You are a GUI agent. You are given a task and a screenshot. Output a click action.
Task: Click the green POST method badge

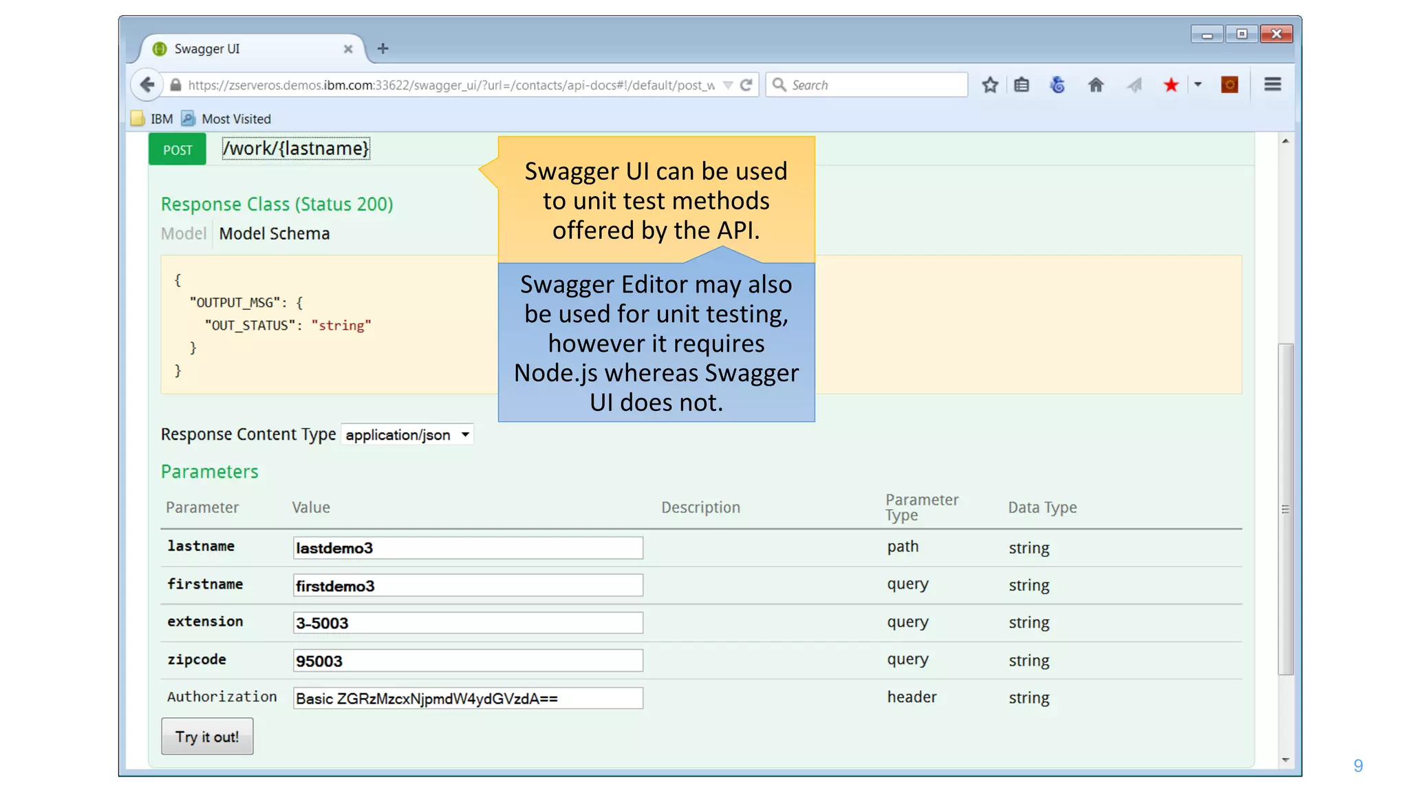(178, 149)
